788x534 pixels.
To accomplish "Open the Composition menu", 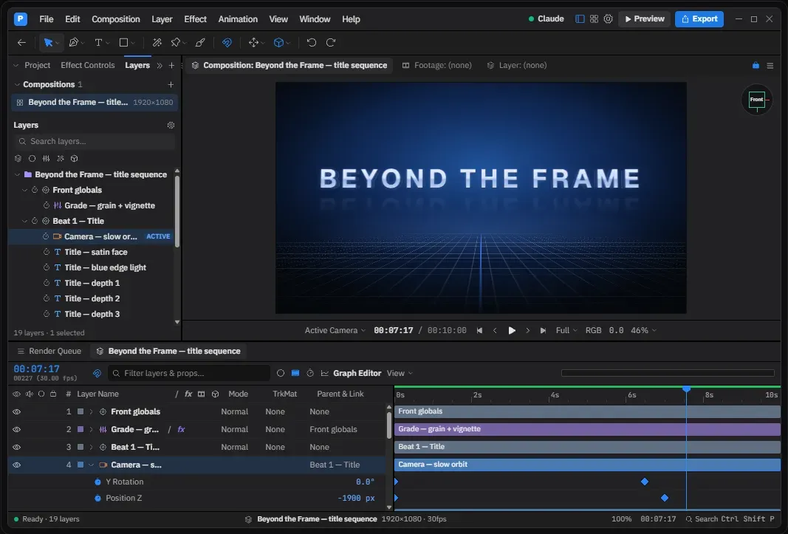I will coord(116,19).
